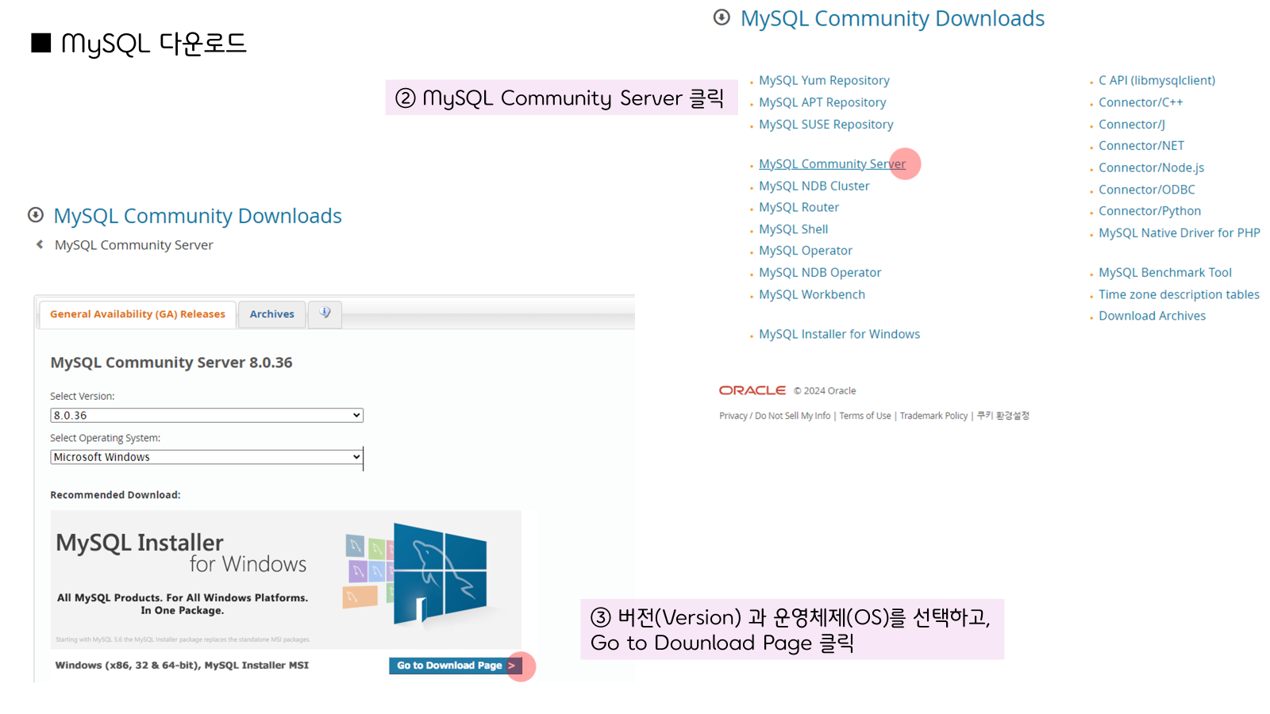This screenshot has width=1270, height=714.
Task: Expand the Operating System Microsoft Windows dropdown
Action: [206, 457]
